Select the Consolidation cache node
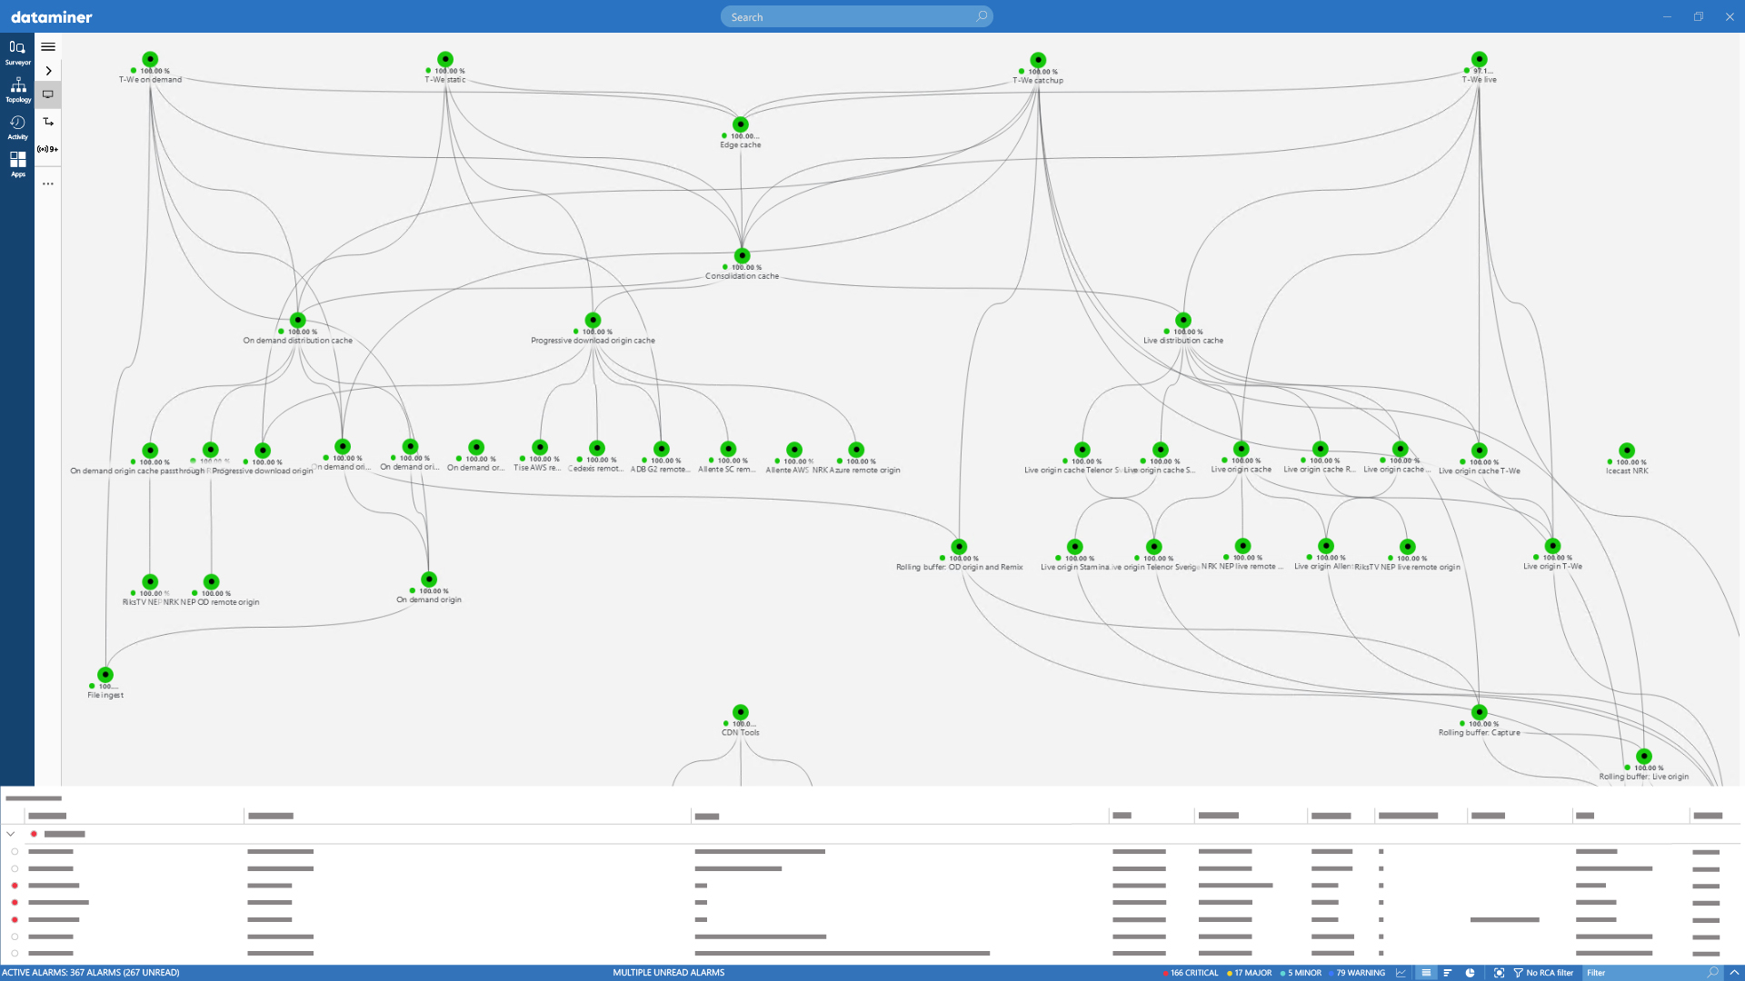 743,256
